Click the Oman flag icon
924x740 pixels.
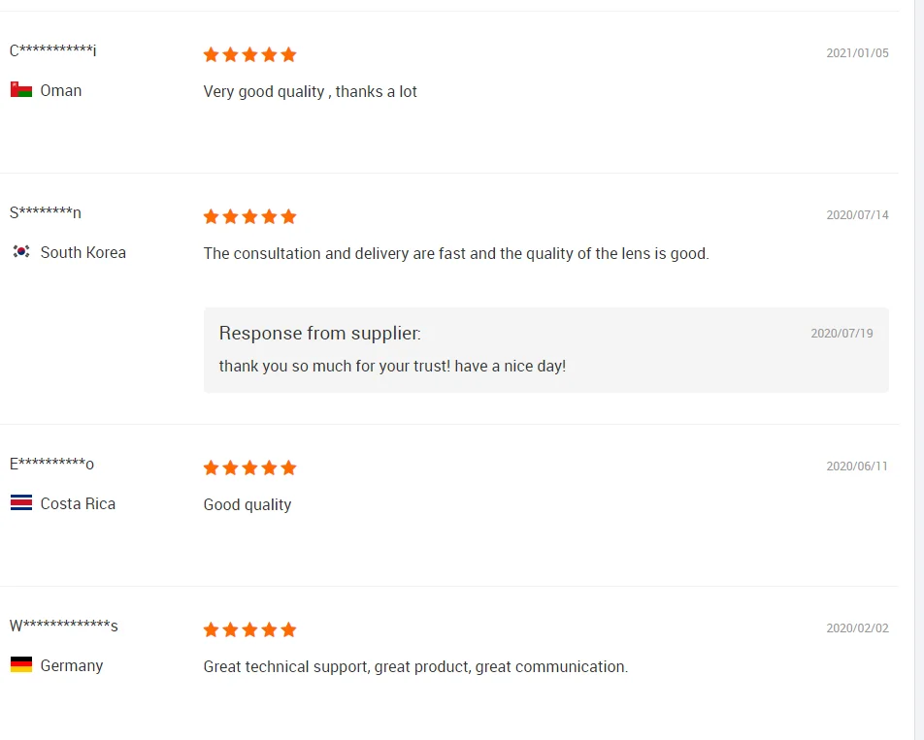(20, 90)
